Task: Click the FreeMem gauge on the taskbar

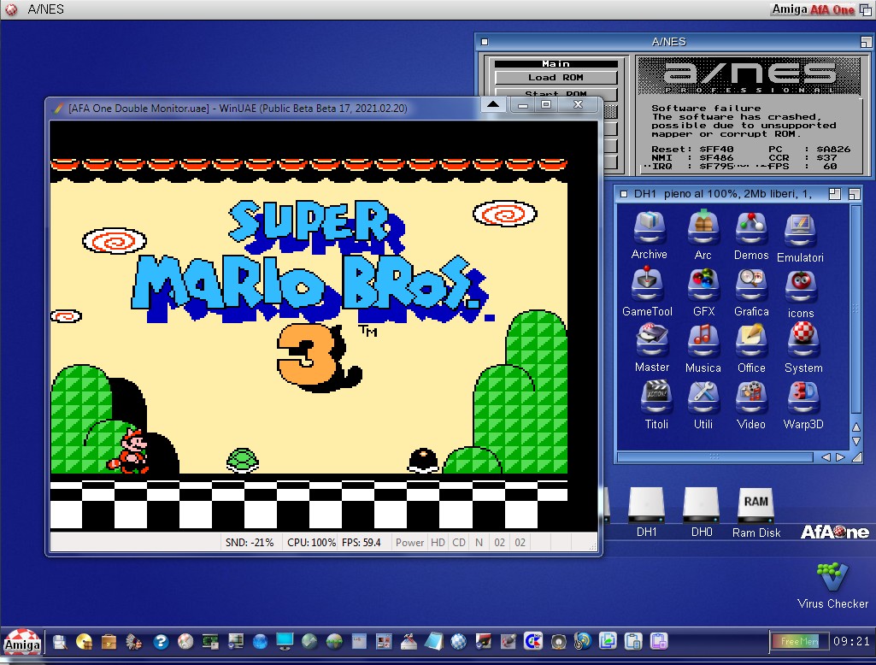Action: tap(795, 640)
